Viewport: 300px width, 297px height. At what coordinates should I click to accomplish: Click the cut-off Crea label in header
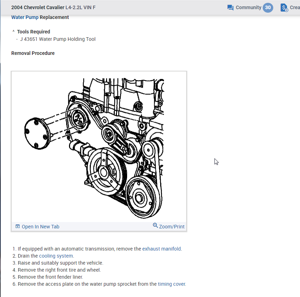click(x=295, y=7)
